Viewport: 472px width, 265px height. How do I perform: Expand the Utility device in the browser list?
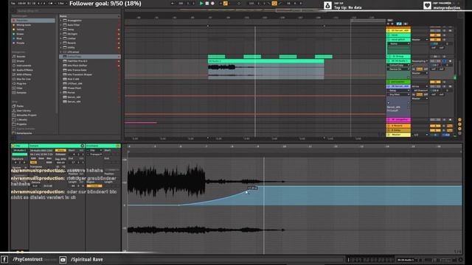[x=60, y=47]
